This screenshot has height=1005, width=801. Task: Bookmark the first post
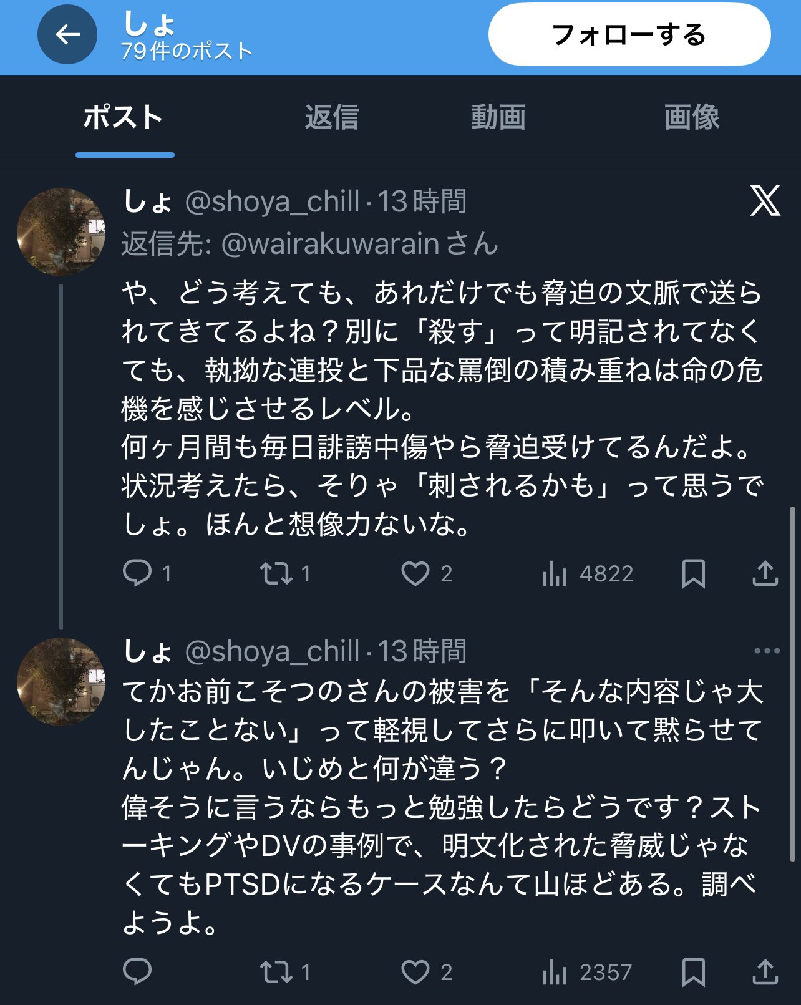click(x=693, y=573)
